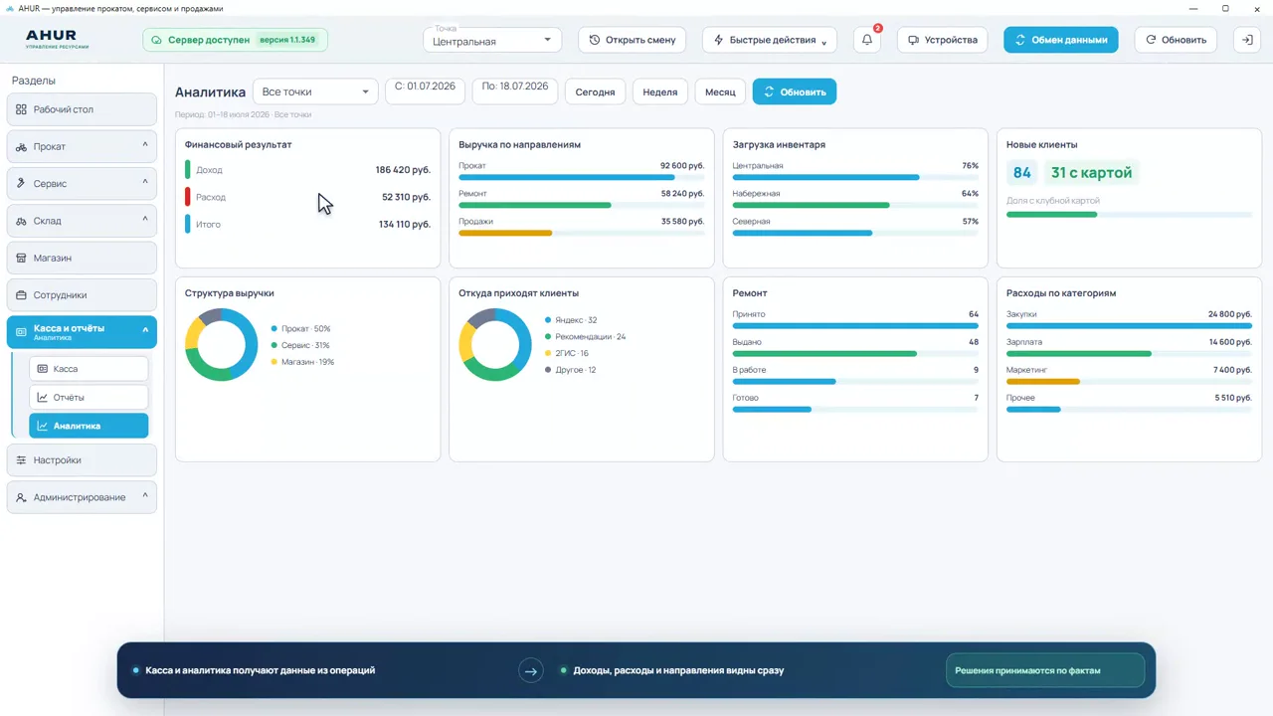1273x716 pixels.
Task: Open the Все точки filter dropdown
Action: [x=315, y=91]
